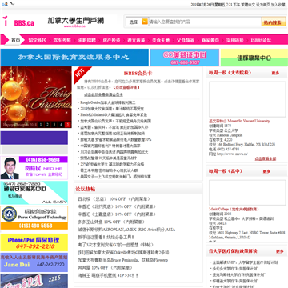The height and width of the screenshot is (288, 288).
Task: Click the GO美签证中心 banner ad
Action: click(185, 58)
